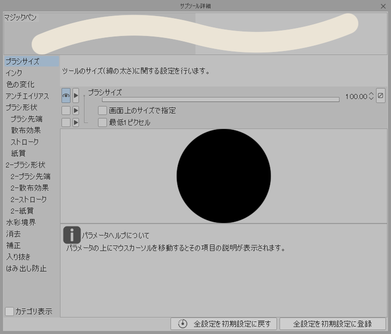Select 入り抜き category
The width and height of the screenshot is (391, 334).
point(31,256)
